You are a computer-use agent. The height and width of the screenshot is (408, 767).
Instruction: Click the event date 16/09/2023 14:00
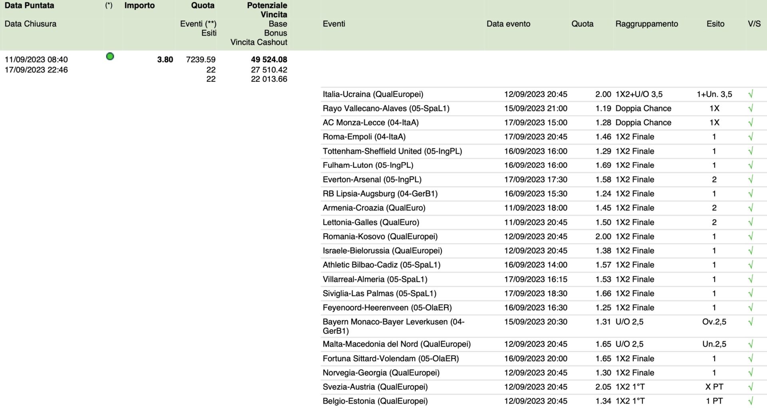[536, 265]
